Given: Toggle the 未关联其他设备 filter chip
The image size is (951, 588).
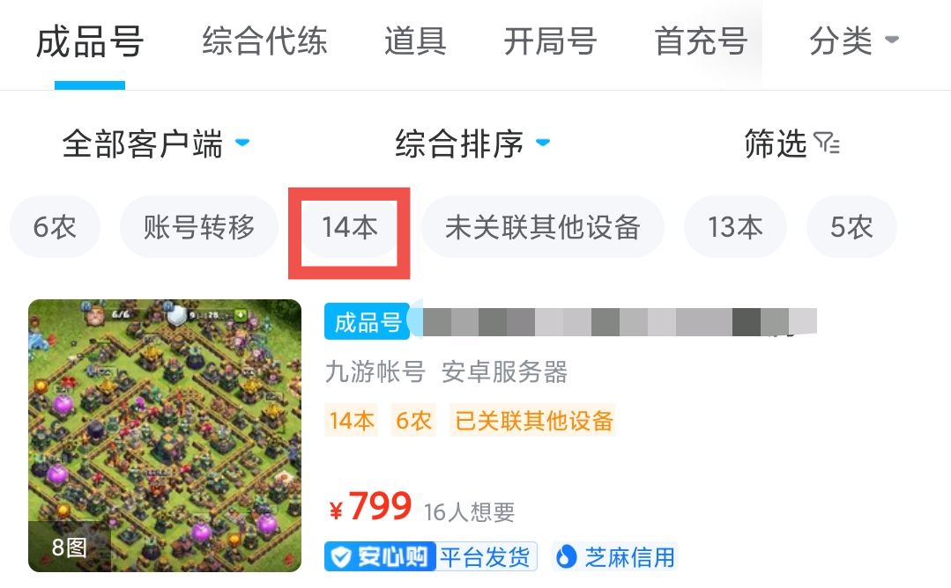Looking at the screenshot, I should (543, 227).
